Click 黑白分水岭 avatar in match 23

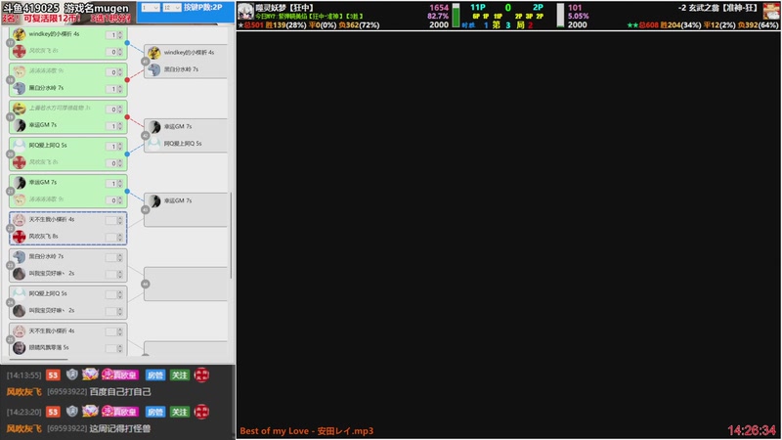19,257
